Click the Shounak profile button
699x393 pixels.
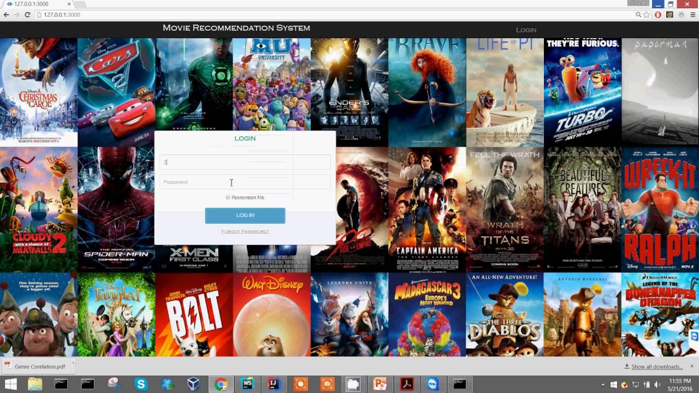(638, 3)
